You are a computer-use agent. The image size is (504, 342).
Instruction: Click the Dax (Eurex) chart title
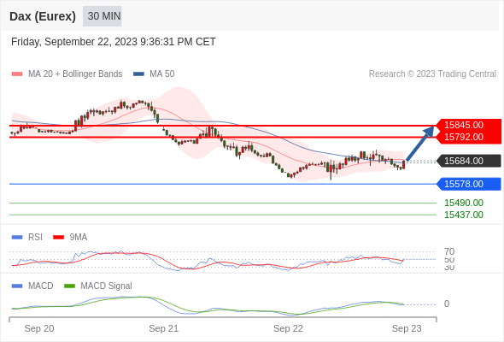[43, 16]
